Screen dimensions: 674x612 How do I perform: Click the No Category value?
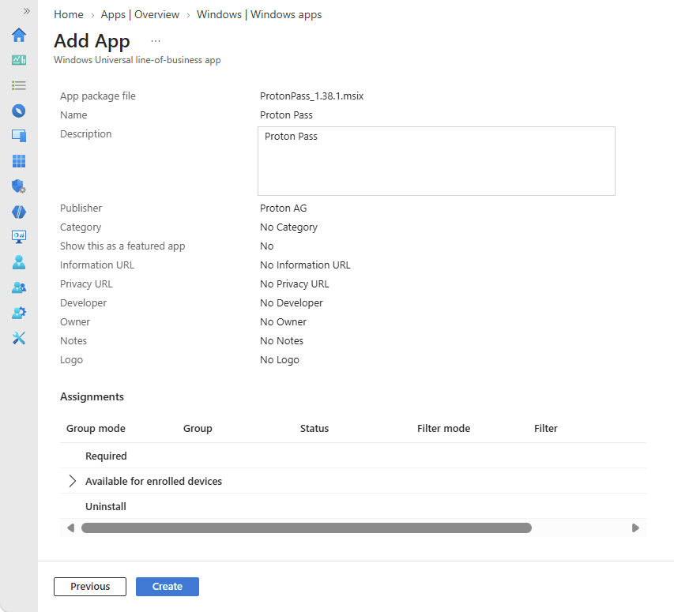(x=288, y=227)
